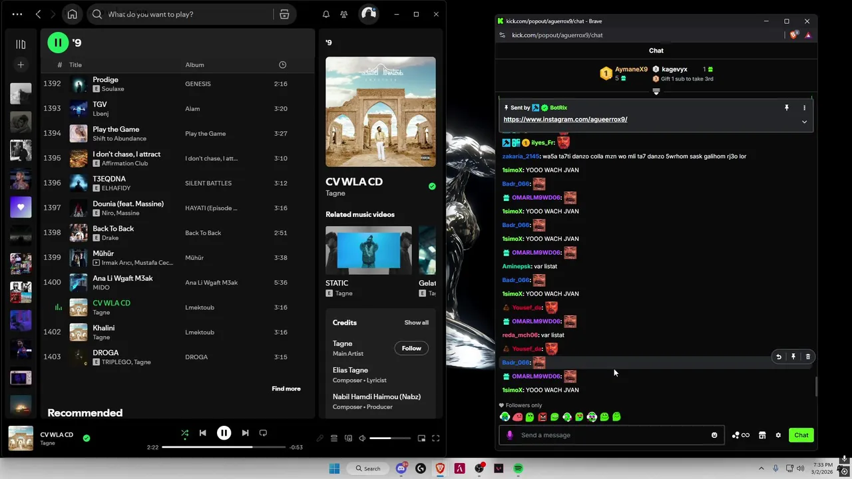Pause the '9 playlist with green button
Viewport: 852px width, 479px height.
tap(58, 43)
